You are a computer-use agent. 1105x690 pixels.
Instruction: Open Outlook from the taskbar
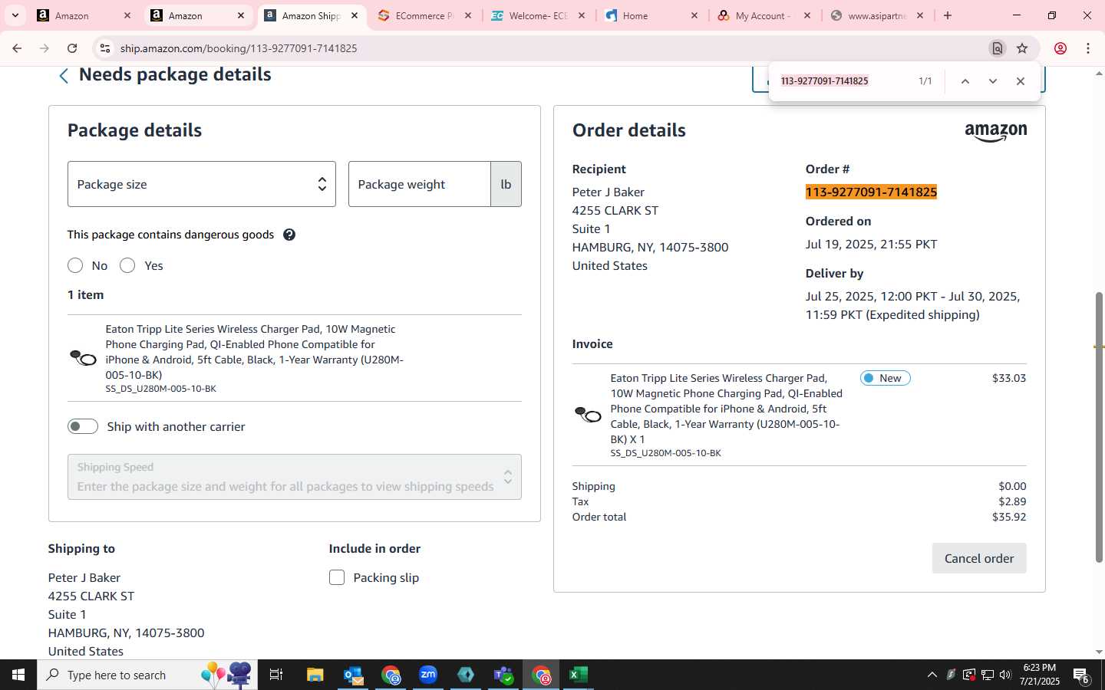tap(353, 675)
